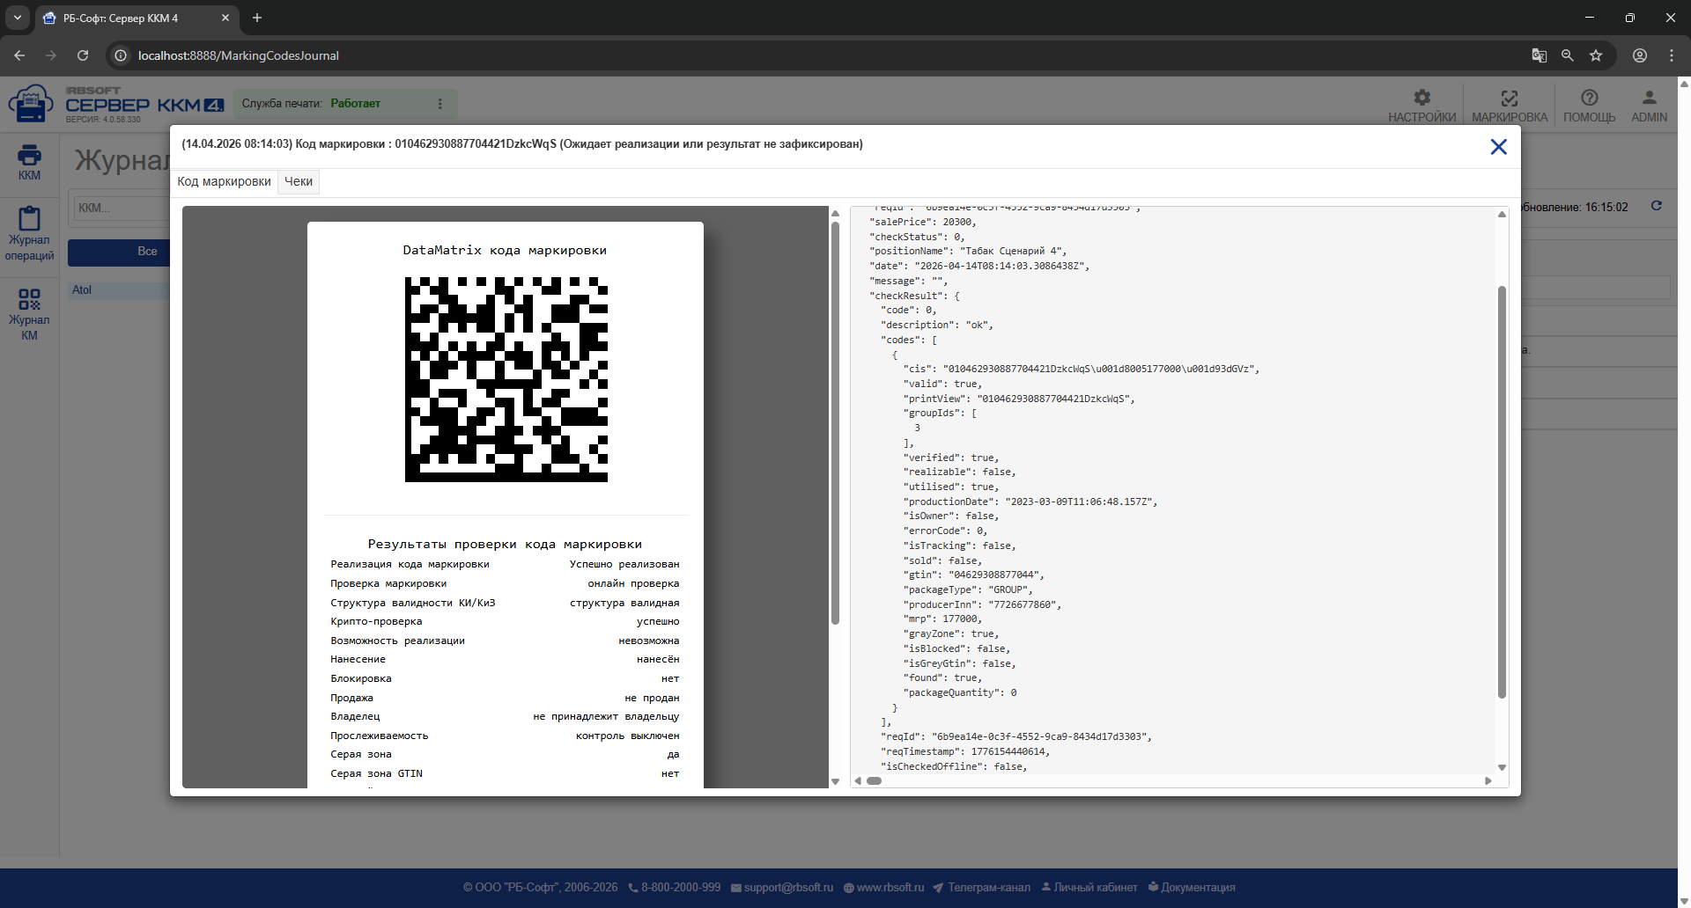Open browser profile icon
This screenshot has height=908, width=1691.
tap(1640, 55)
